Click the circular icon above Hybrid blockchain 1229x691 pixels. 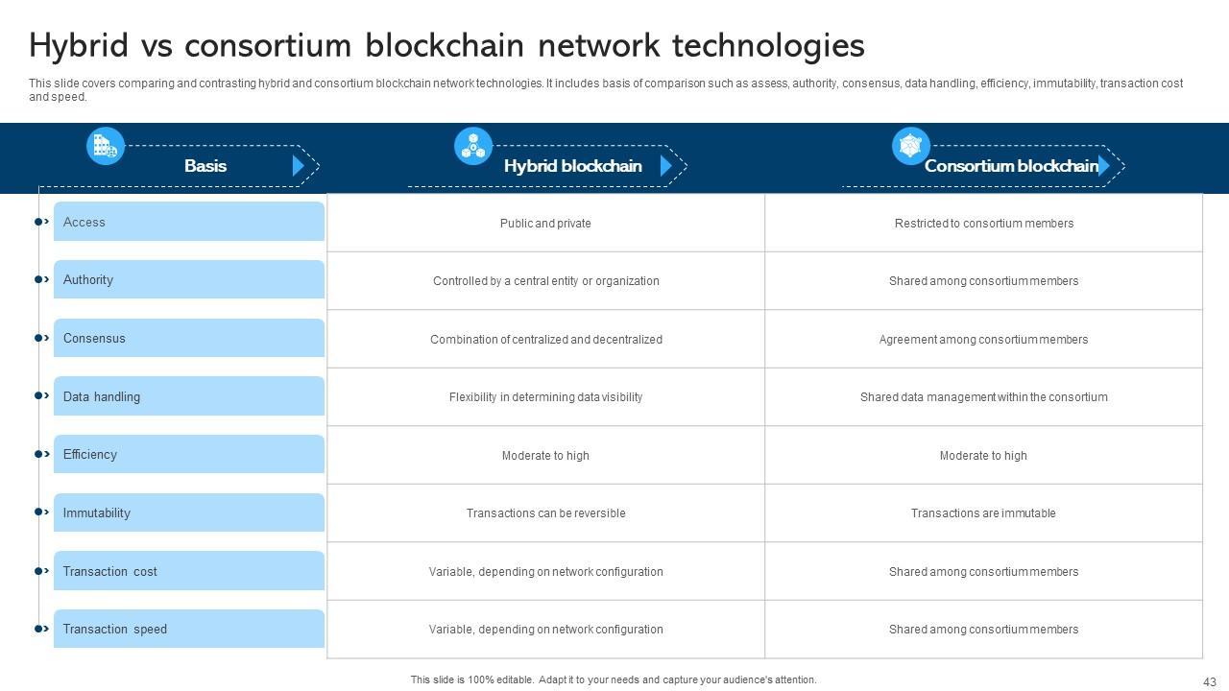coord(472,146)
